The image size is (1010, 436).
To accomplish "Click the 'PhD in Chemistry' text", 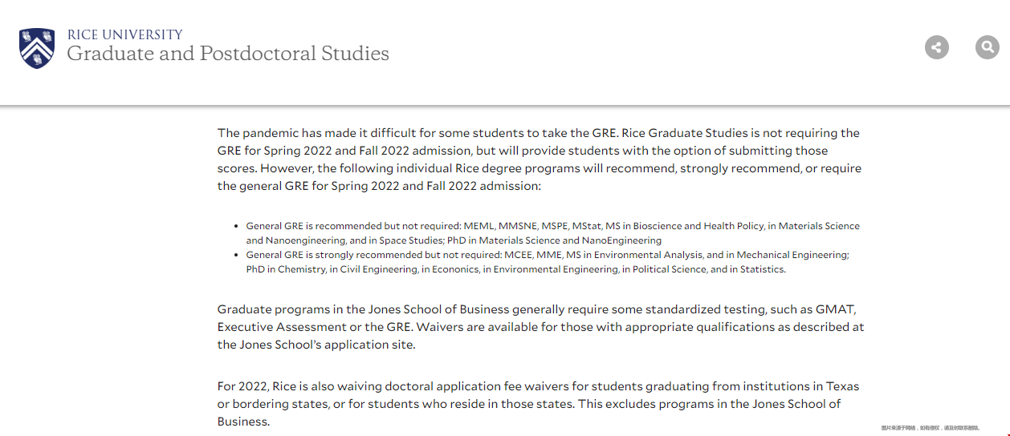I will (285, 269).
